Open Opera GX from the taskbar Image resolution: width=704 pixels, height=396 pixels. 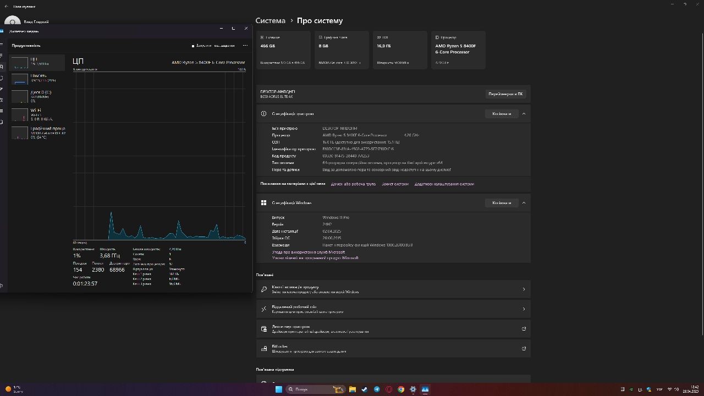tap(389, 389)
